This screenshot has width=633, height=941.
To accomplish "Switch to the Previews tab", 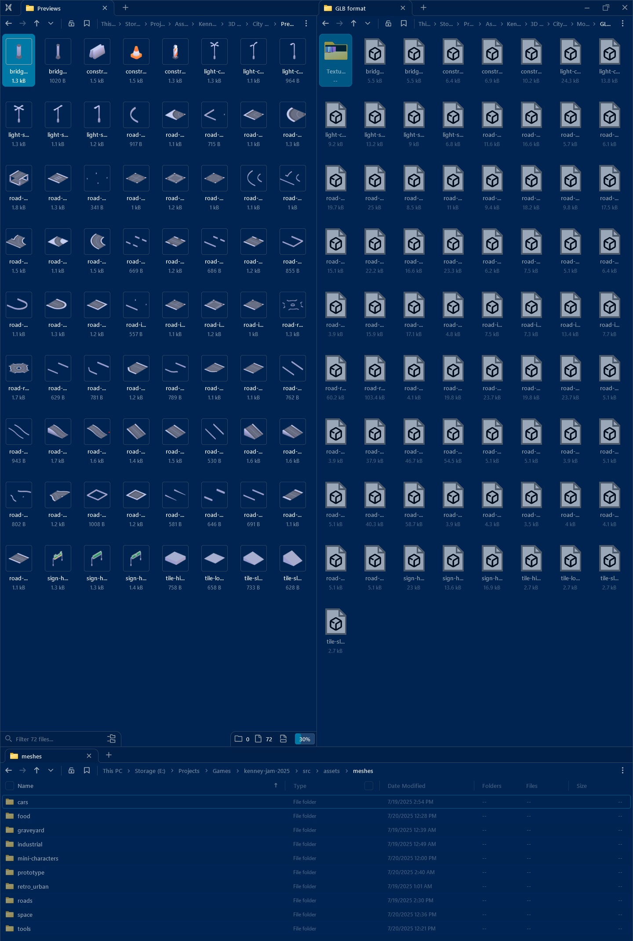I will (67, 8).
